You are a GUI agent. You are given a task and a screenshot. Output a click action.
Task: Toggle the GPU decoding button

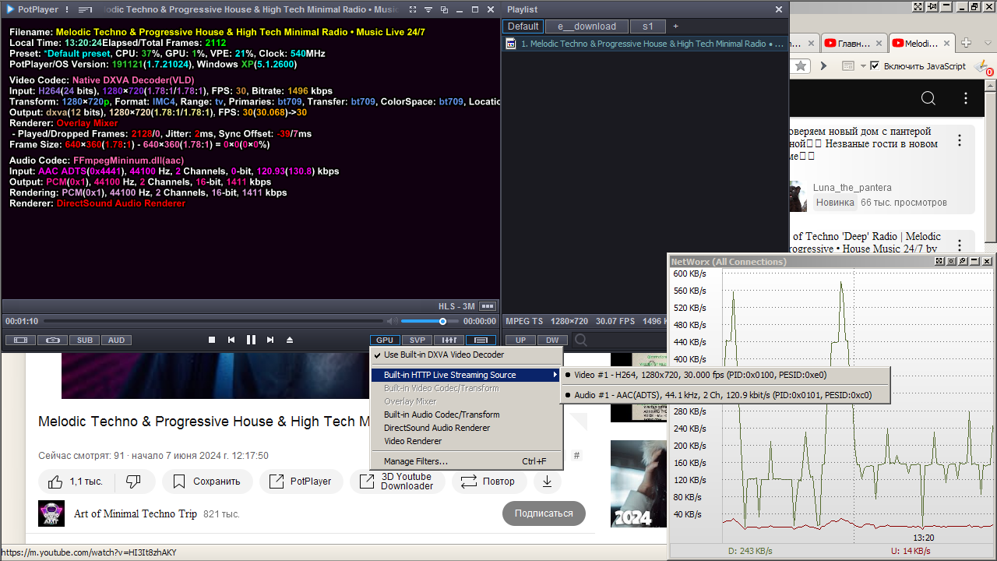pos(385,340)
